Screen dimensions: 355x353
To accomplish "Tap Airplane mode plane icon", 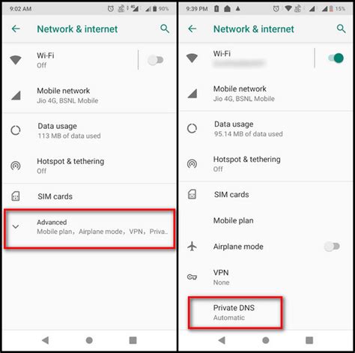I will (192, 247).
